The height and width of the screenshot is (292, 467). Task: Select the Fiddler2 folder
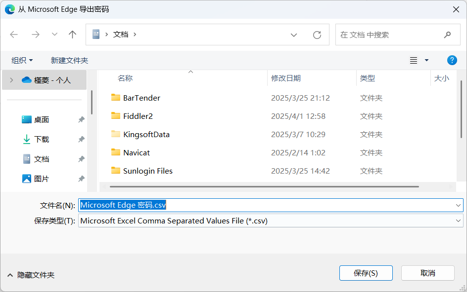pyautogui.click(x=138, y=116)
